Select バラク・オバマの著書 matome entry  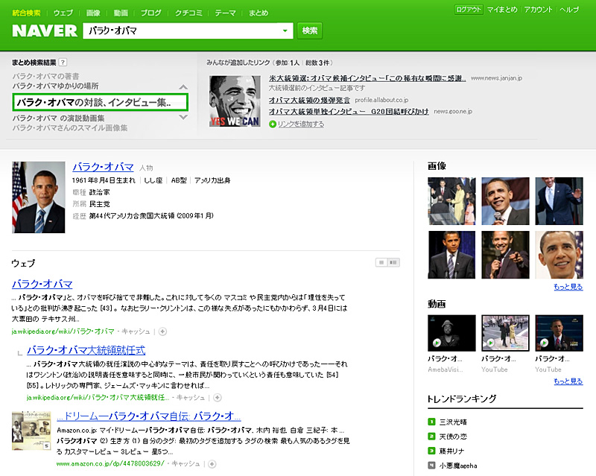pos(45,77)
